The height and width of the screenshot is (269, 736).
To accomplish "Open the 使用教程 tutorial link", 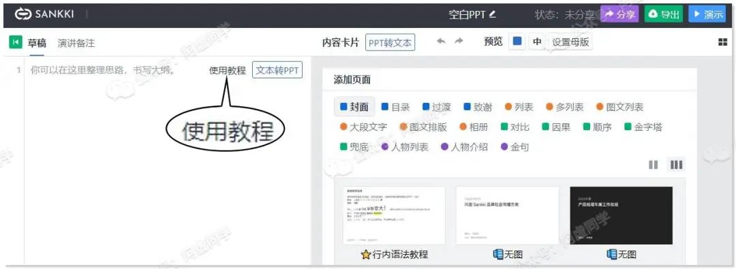I will click(227, 71).
